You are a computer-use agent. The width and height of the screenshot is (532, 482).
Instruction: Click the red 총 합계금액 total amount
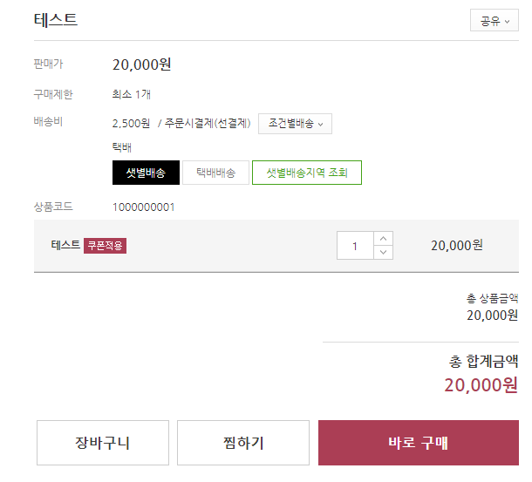tap(481, 385)
